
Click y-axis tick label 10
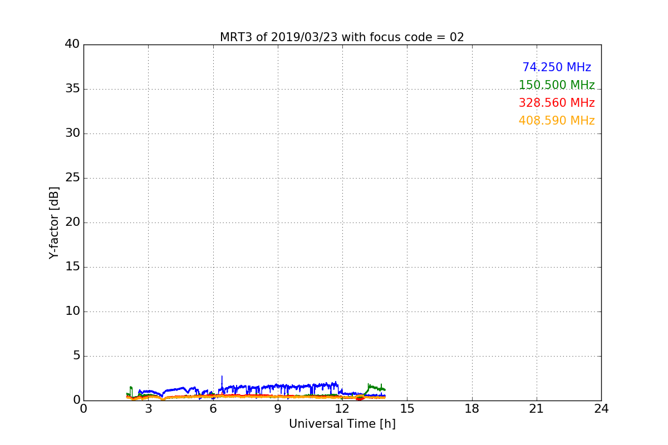[x=72, y=311]
